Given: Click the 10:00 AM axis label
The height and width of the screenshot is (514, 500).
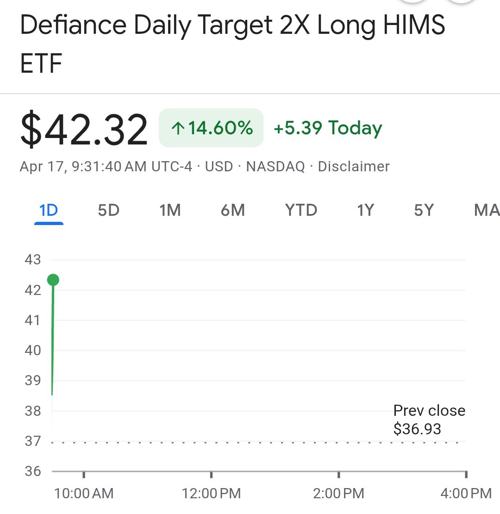Looking at the screenshot, I should click(x=84, y=493).
